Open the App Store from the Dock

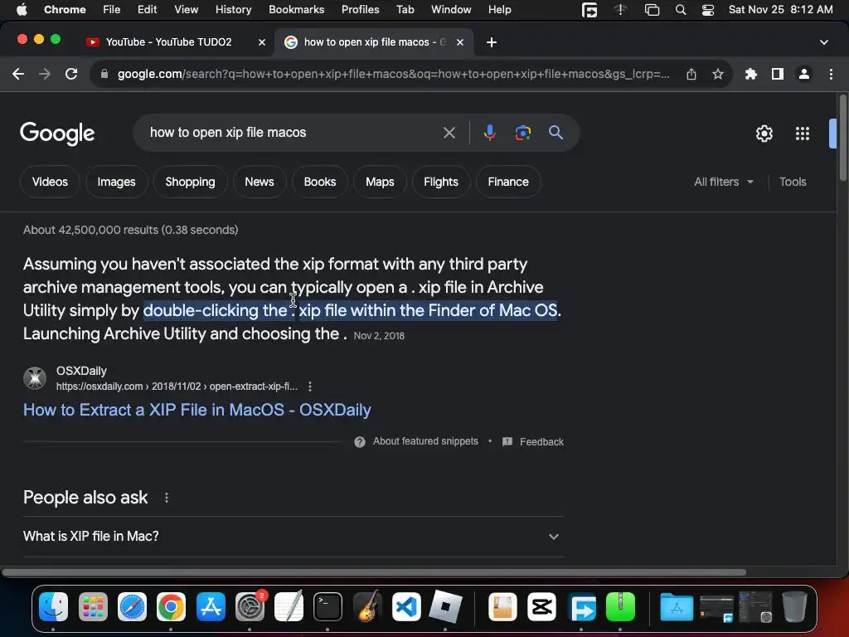(211, 606)
